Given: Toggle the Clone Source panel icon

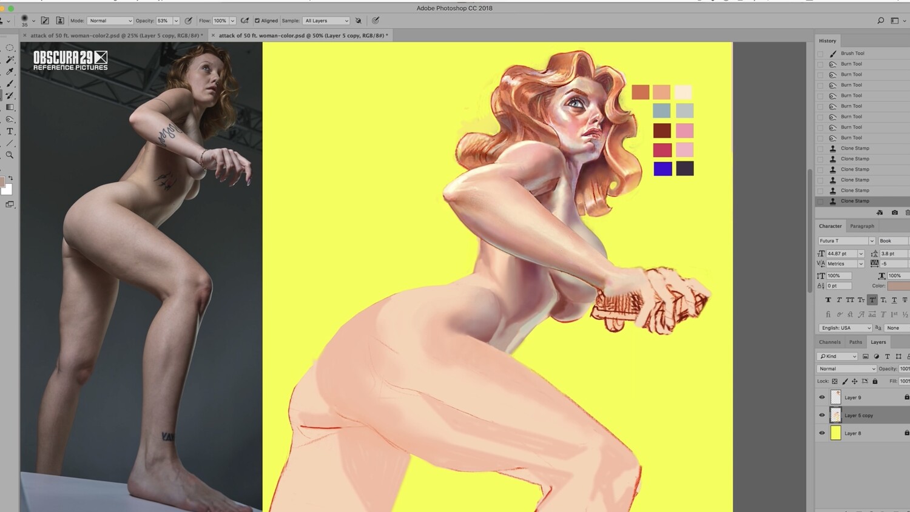Looking at the screenshot, I should pyautogui.click(x=60, y=21).
